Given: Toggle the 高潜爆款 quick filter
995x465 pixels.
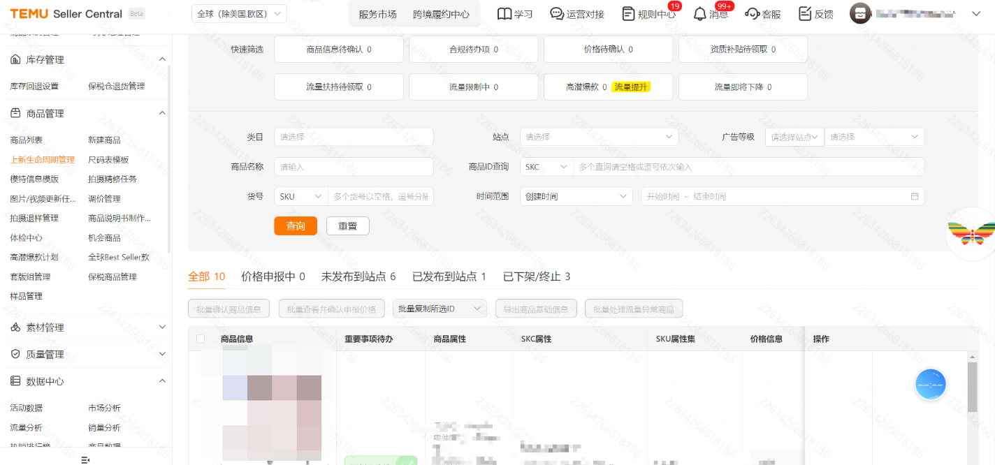Looking at the screenshot, I should 608,87.
